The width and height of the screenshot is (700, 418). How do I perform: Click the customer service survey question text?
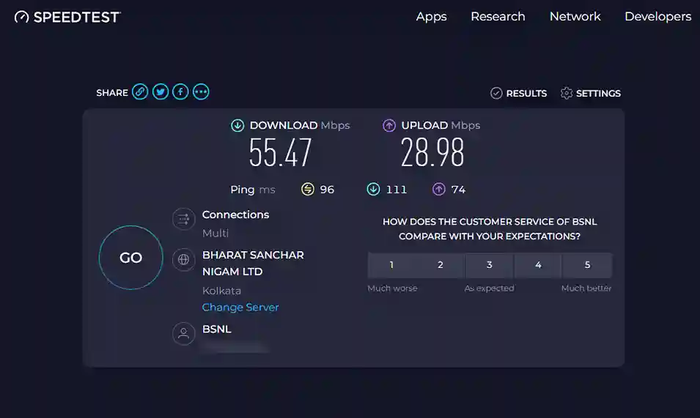490,229
